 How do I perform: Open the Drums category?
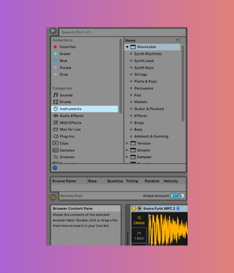(x=62, y=102)
